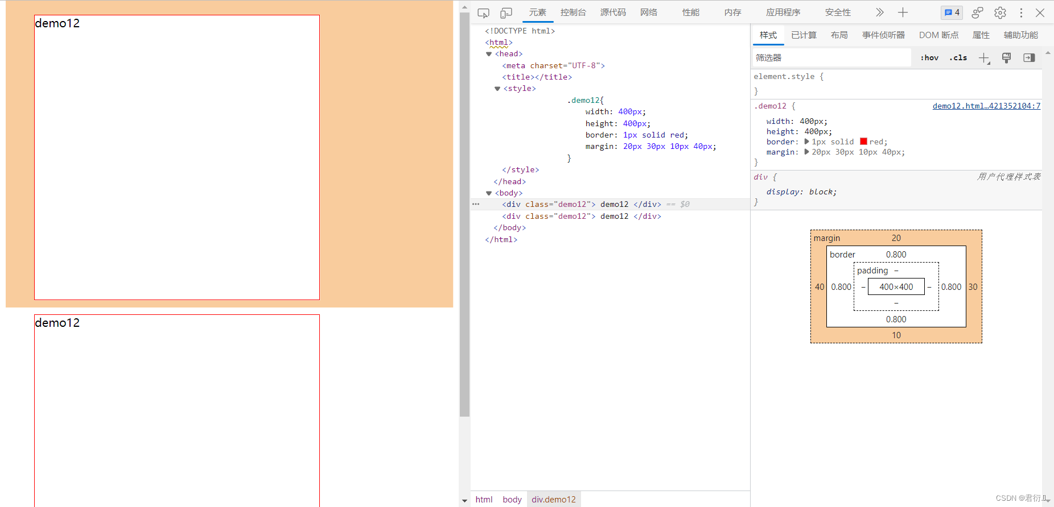Select the 事件侦听器 sidebar tab

[x=883, y=35]
